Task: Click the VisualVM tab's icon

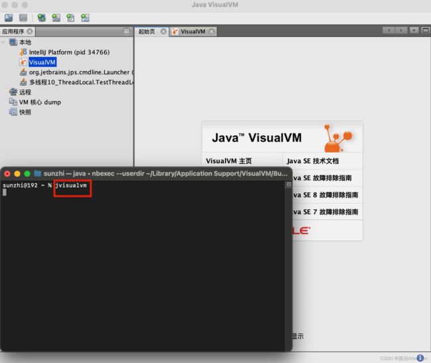Action: pyautogui.click(x=175, y=32)
